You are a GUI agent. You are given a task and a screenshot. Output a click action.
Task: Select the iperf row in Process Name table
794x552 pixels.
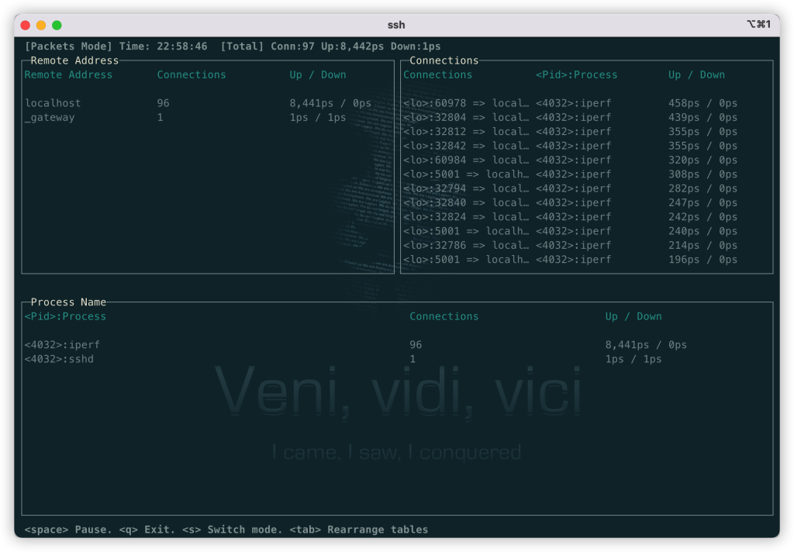(62, 345)
